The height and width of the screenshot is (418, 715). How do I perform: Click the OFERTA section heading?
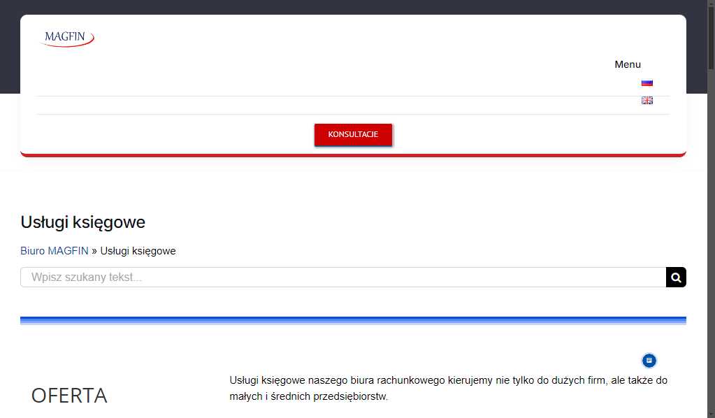tap(69, 396)
